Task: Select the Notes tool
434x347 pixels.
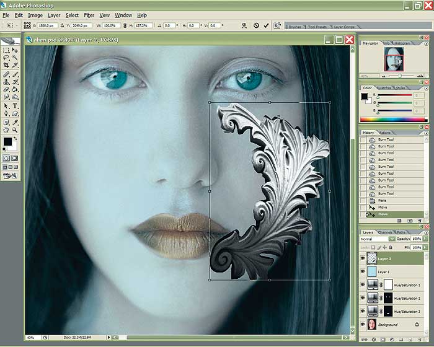Action: (6, 122)
